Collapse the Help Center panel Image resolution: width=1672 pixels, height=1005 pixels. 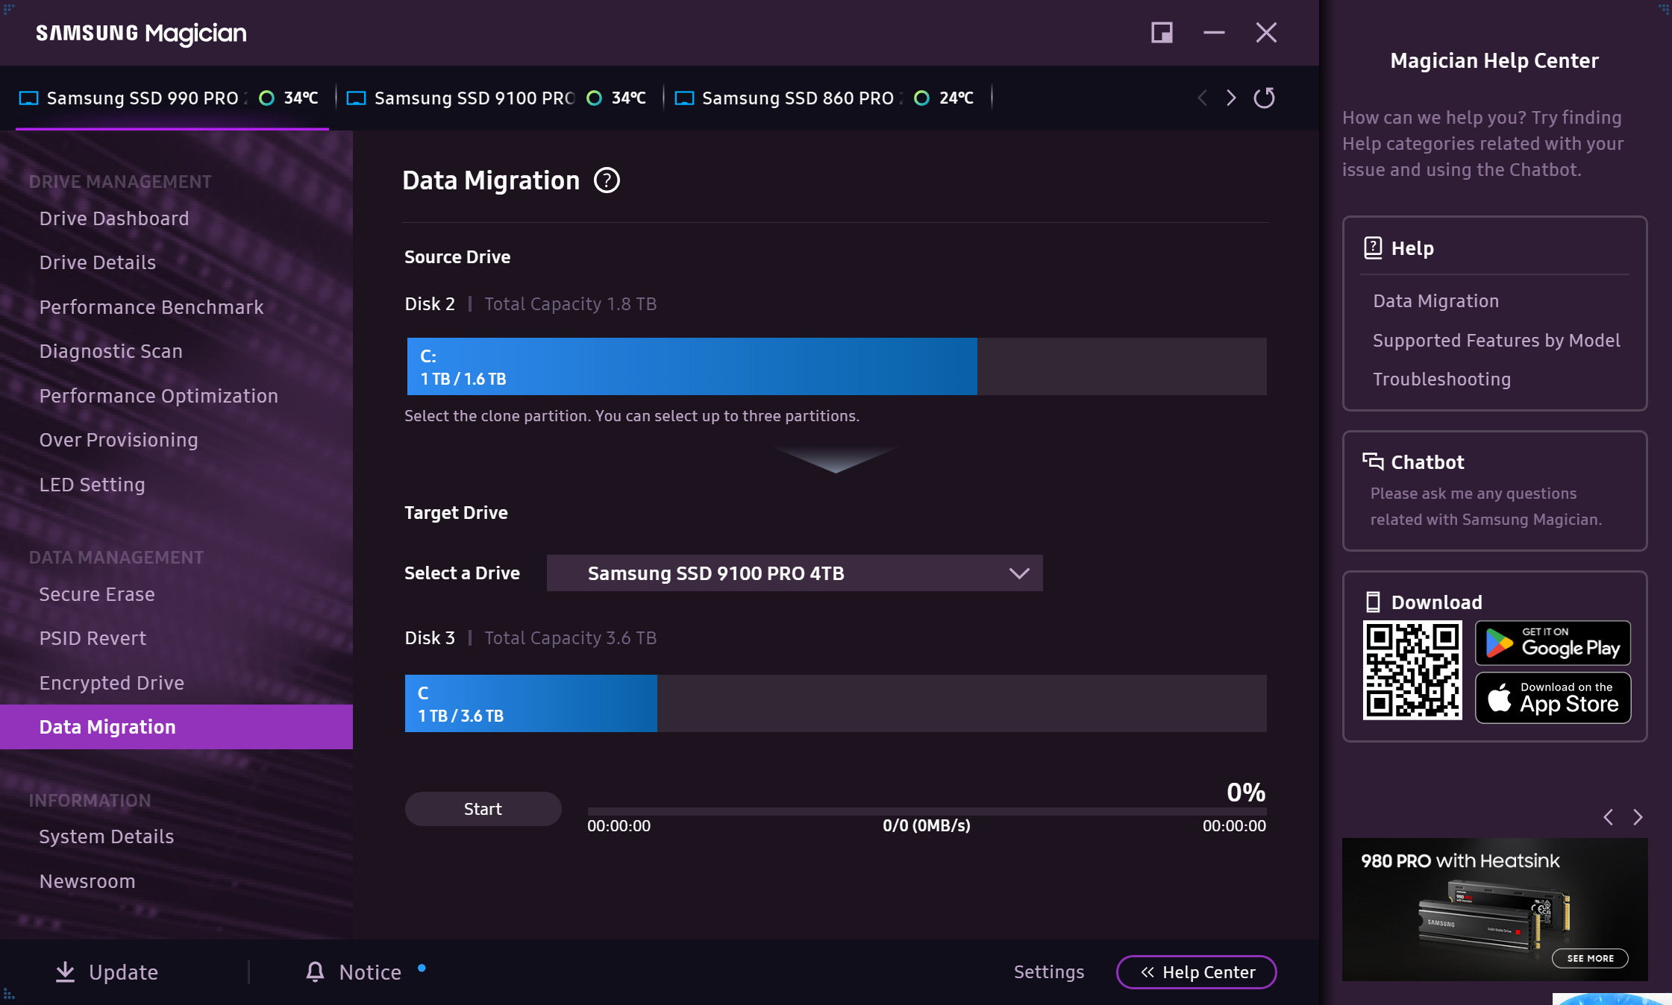(1196, 972)
